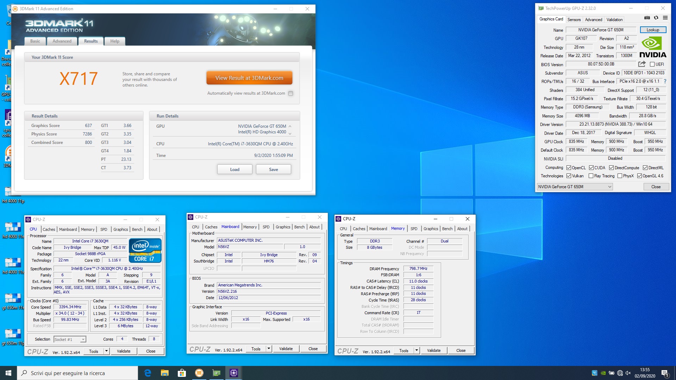This screenshot has width=676, height=380.
Task: Click the NVIDIA logo in GPU-Z
Action: coord(653,47)
